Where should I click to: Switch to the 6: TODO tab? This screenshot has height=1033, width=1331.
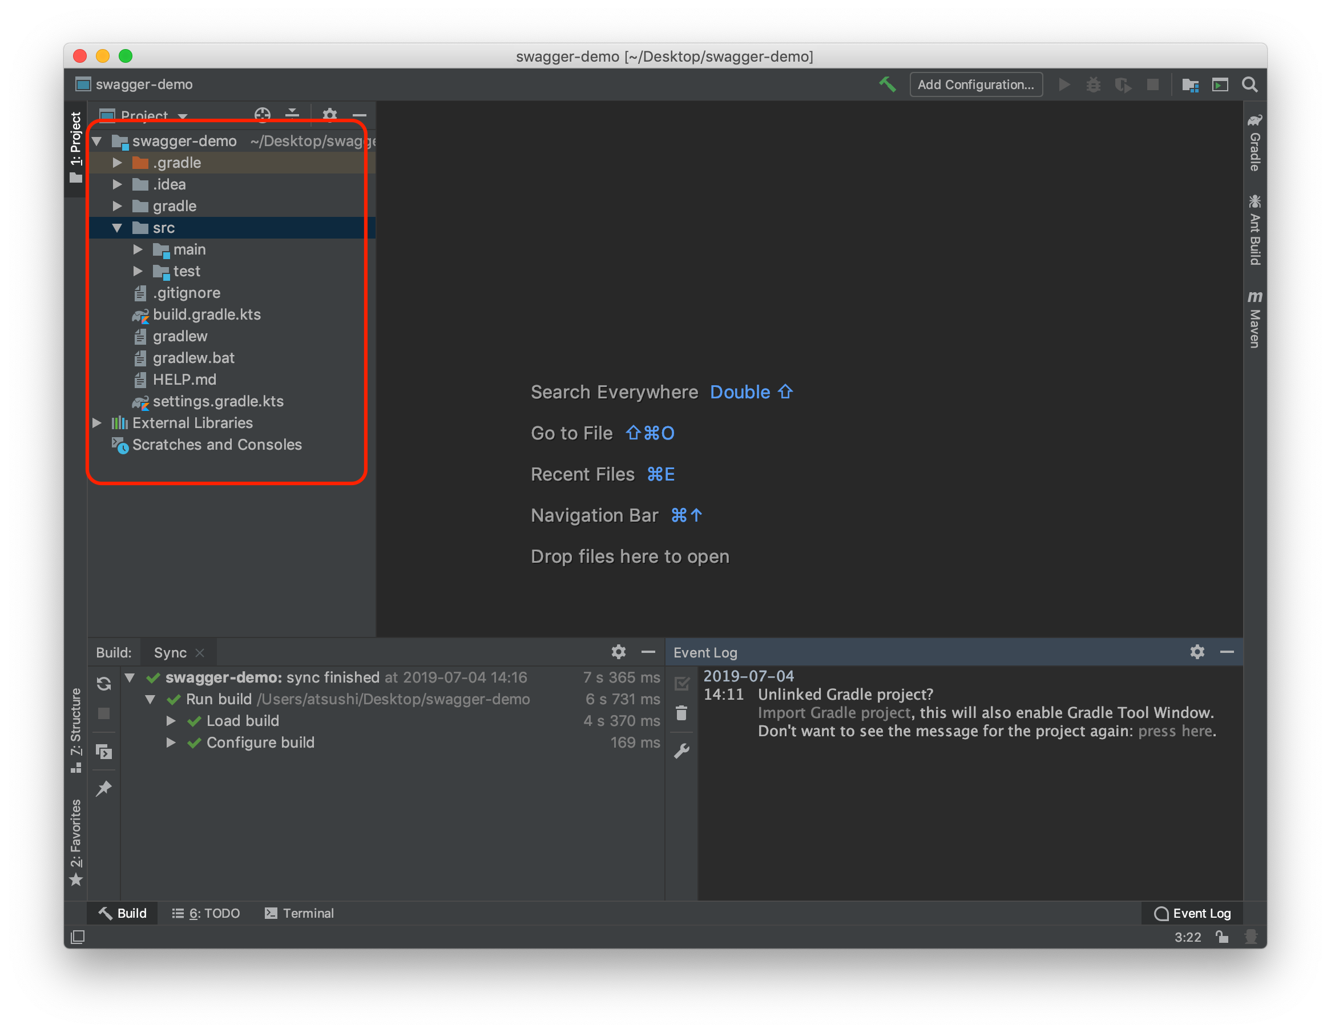[206, 913]
